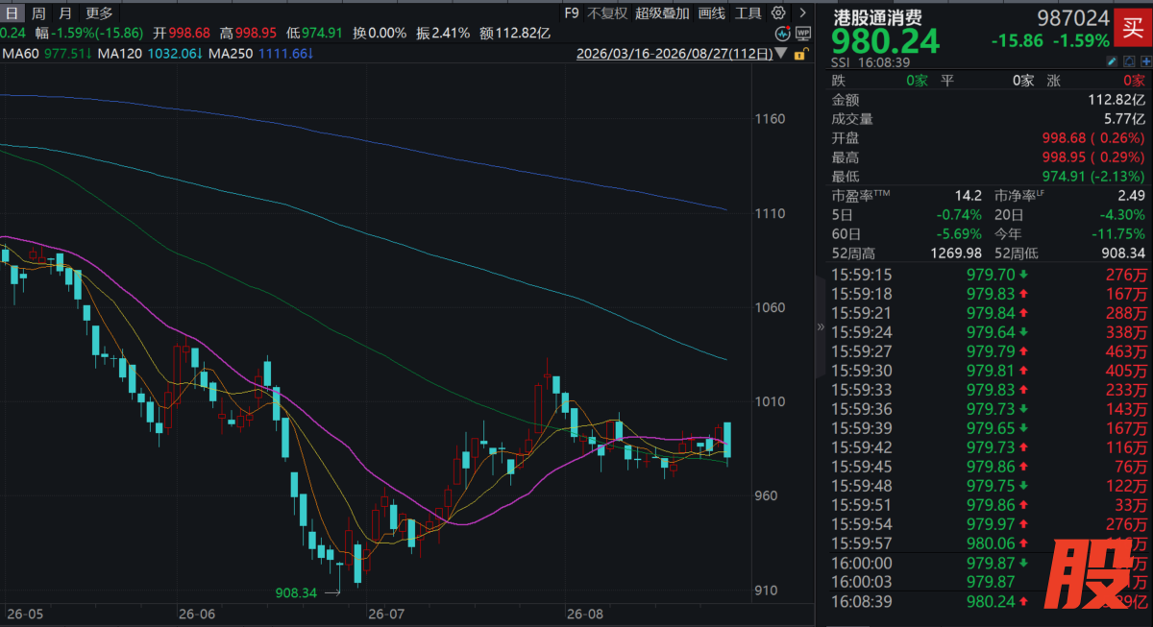This screenshot has width=1153, height=627.
Task: Click the 26-05 date axis label
Action: [24, 613]
